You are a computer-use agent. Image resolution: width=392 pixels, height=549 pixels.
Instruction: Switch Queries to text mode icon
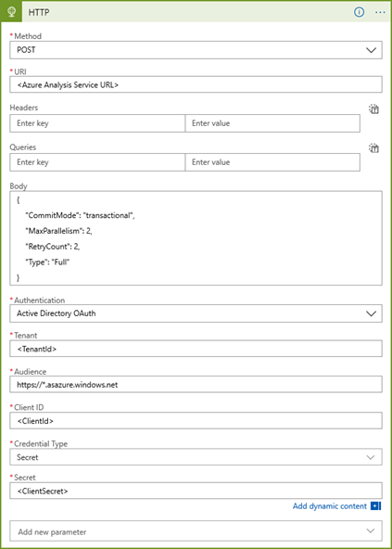coord(374,148)
